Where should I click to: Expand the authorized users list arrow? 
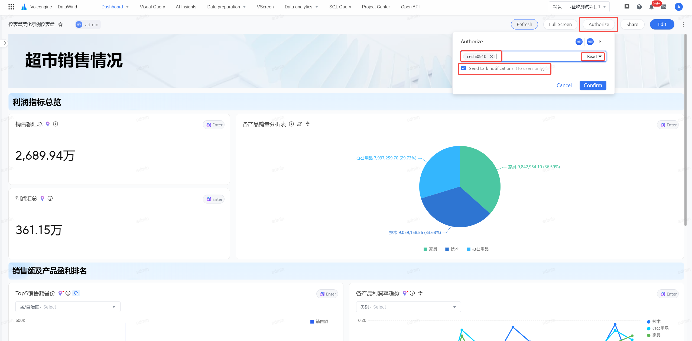click(x=600, y=42)
